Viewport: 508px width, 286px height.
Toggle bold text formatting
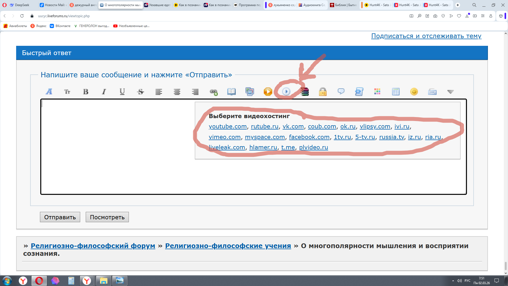pyautogui.click(x=86, y=92)
